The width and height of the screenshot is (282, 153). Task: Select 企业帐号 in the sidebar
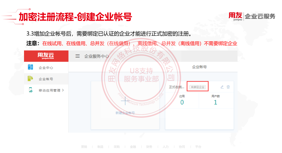coord(46,79)
